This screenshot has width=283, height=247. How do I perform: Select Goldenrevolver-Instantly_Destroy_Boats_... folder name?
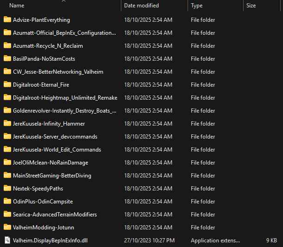coord(65,111)
